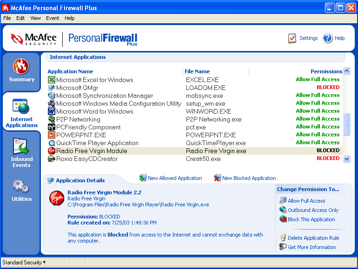Click the Outbound Access Only link
The width and height of the screenshot is (358, 269).
(313, 210)
